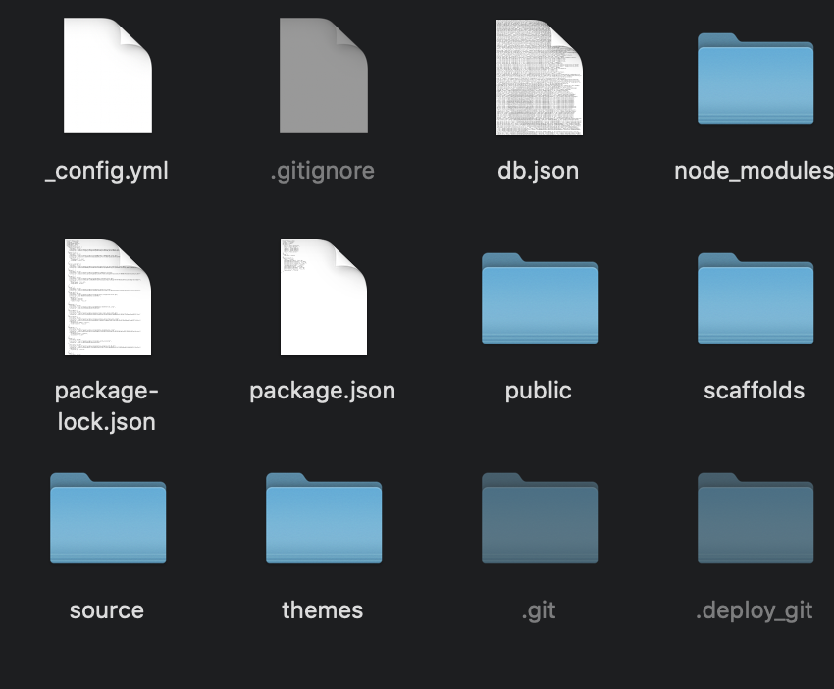The height and width of the screenshot is (689, 834).
Task: Select the dimmed .git folder icon
Action: click(539, 518)
